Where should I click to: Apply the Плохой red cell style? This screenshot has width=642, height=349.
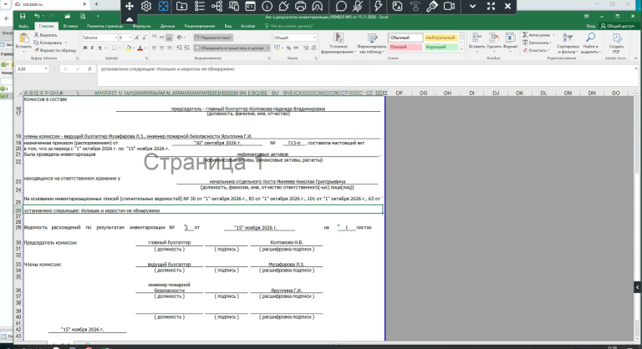(405, 47)
